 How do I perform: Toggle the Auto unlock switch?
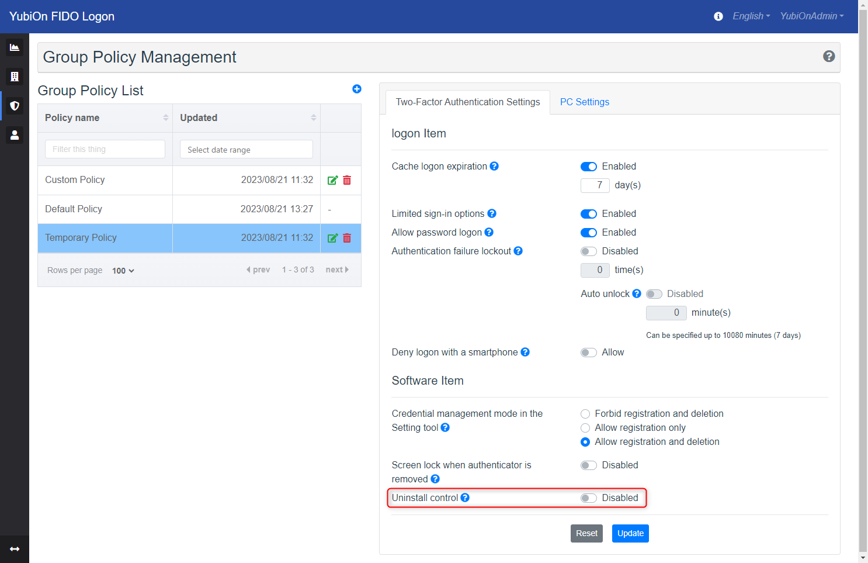tap(654, 294)
